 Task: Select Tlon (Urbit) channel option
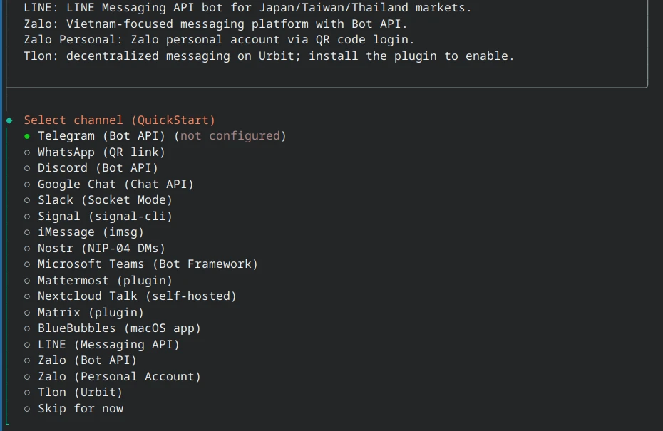78,392
